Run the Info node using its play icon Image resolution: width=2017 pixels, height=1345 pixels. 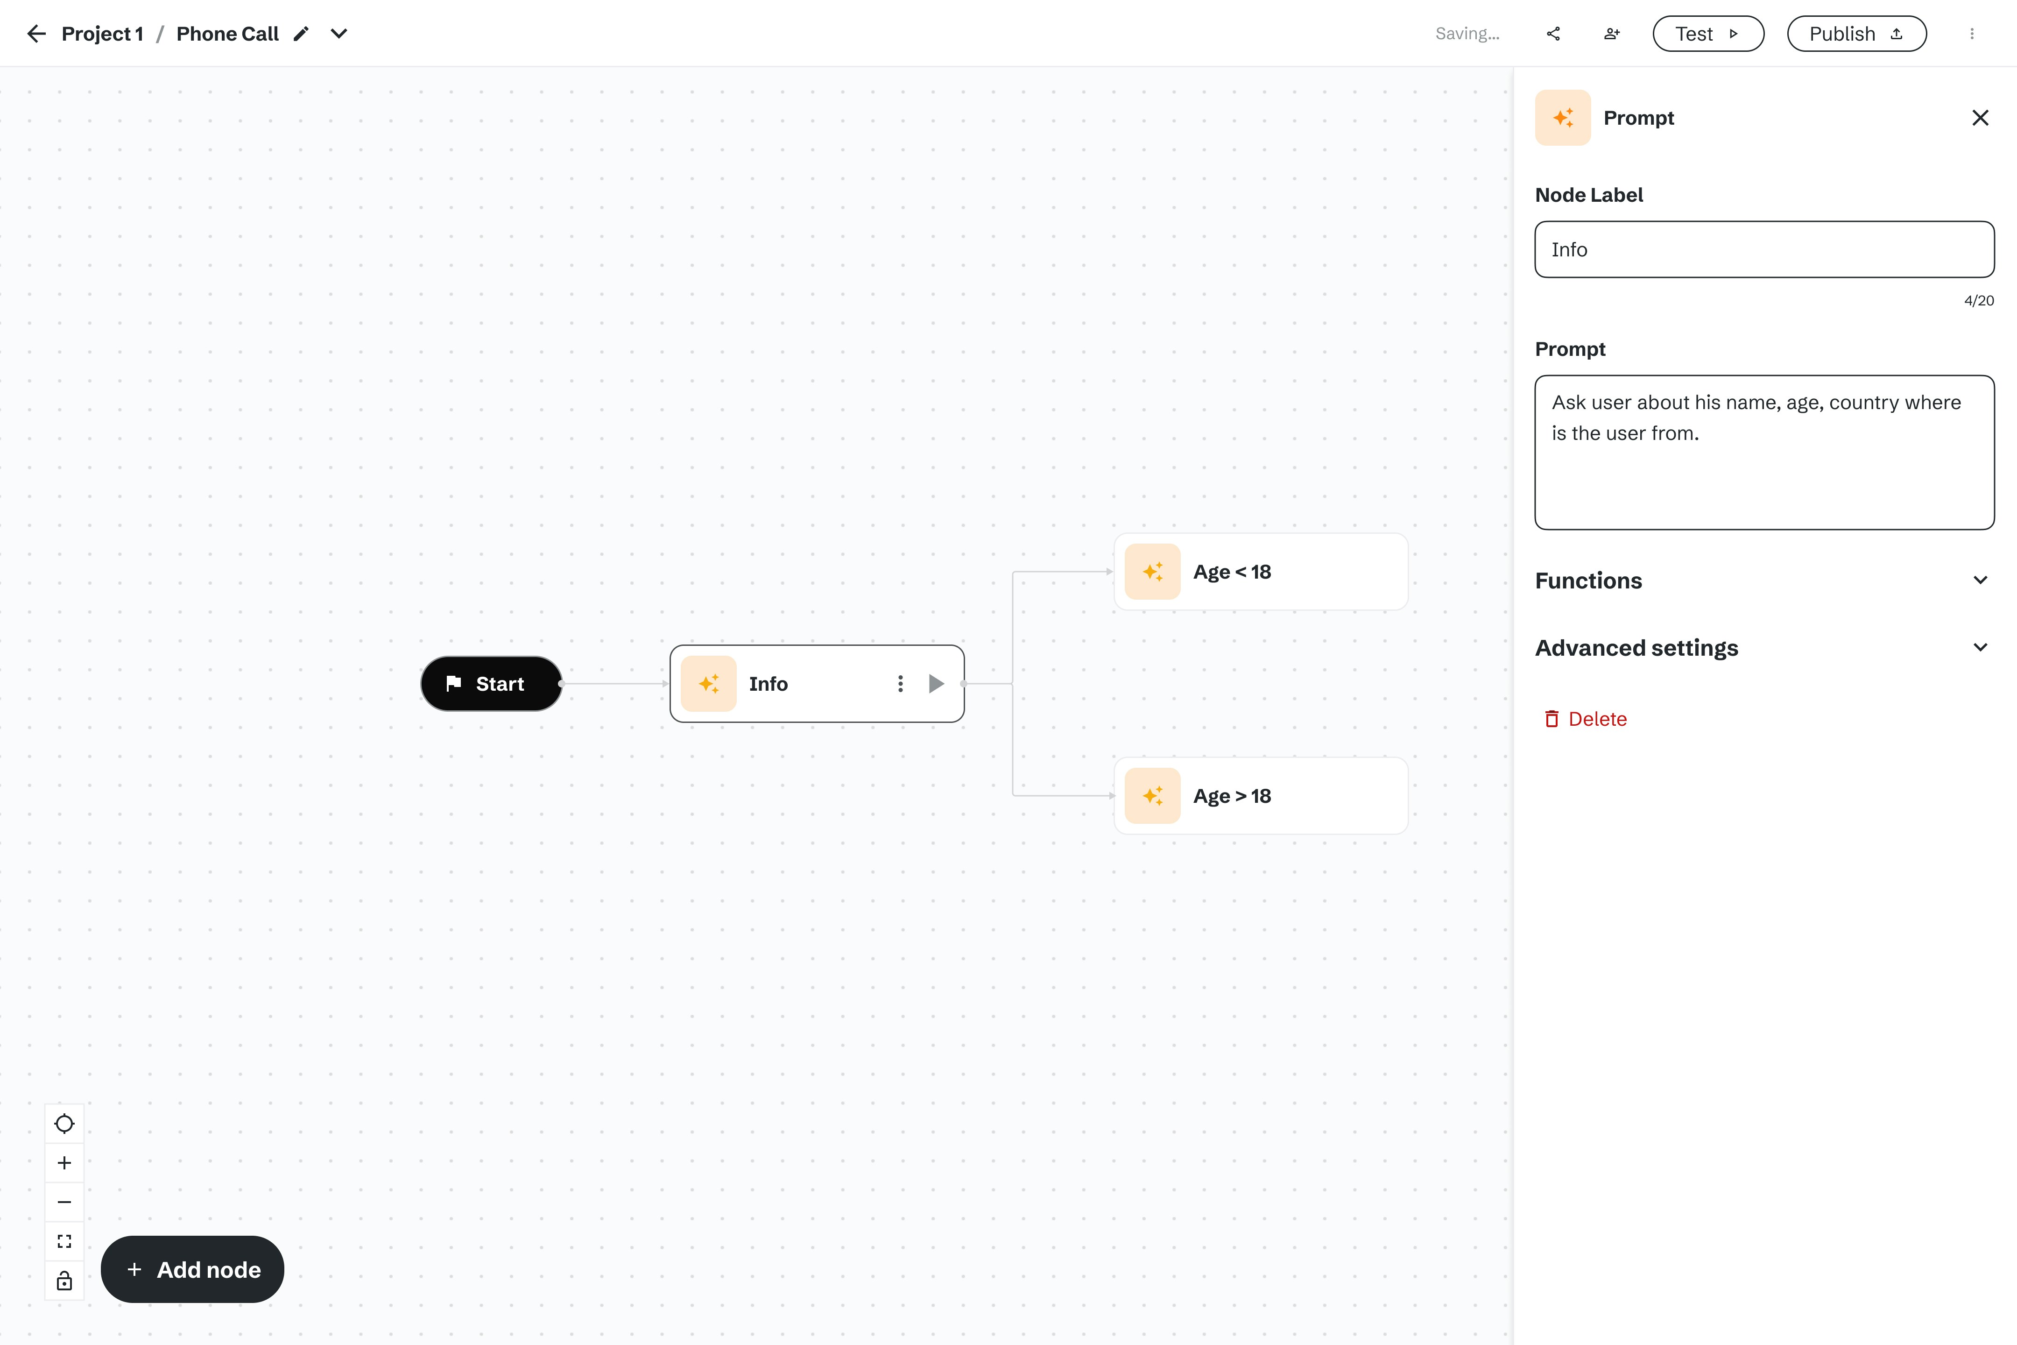tap(936, 684)
